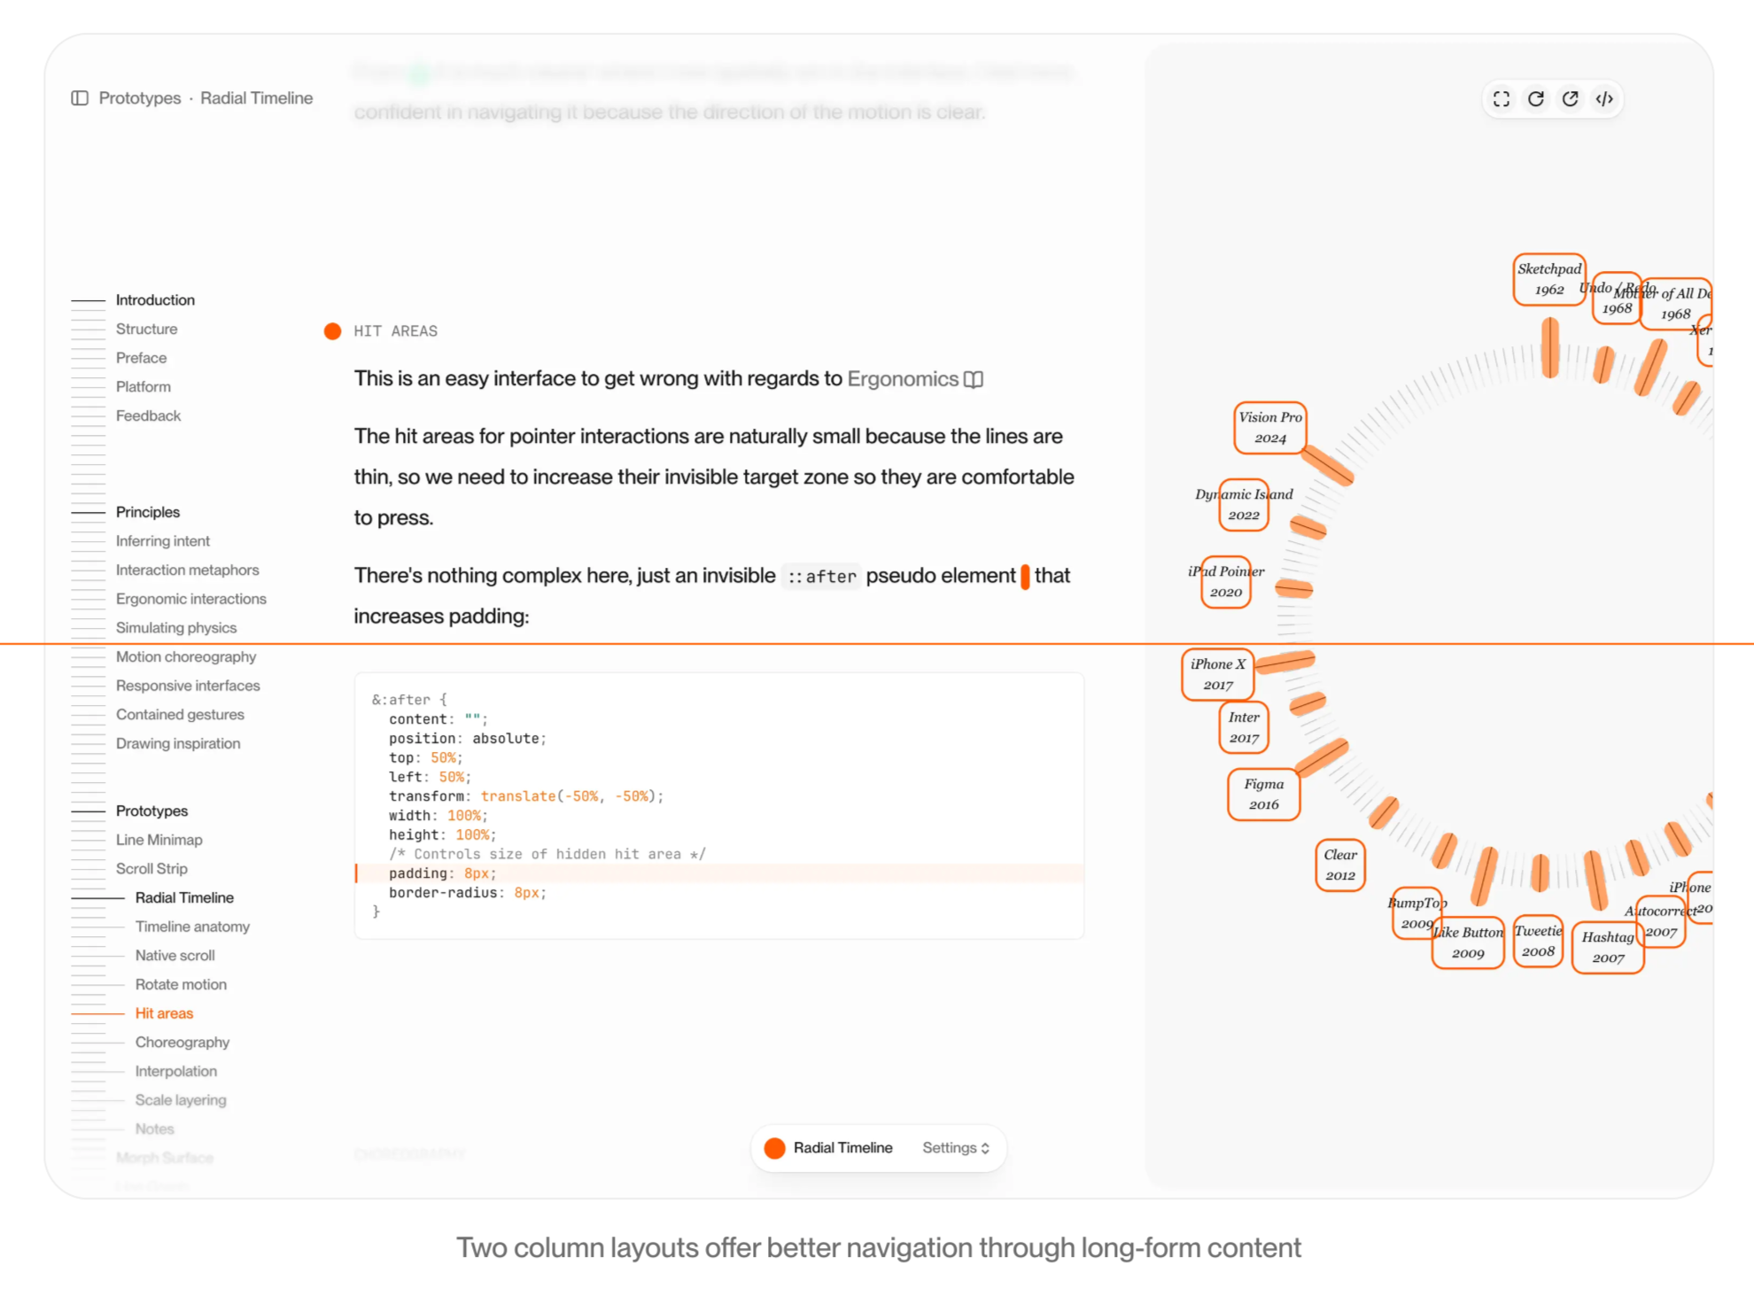Click the Vision Pro 2024 marker
Image resolution: width=1754 pixels, height=1311 pixels.
point(1270,428)
